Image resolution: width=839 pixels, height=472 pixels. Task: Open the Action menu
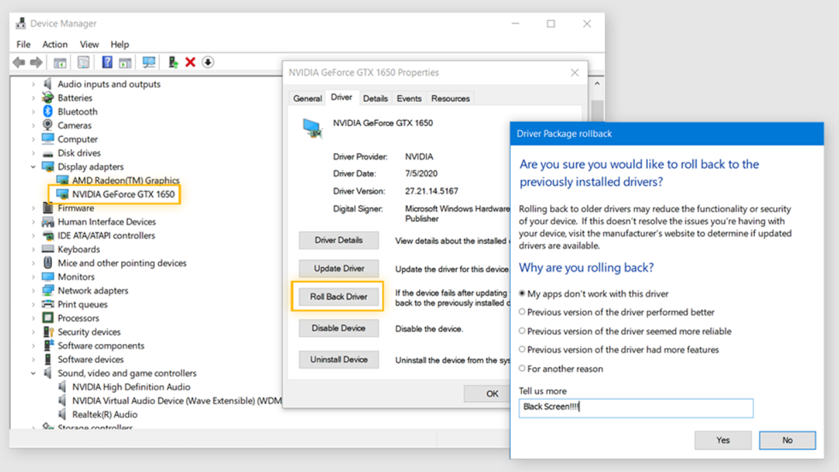[55, 44]
